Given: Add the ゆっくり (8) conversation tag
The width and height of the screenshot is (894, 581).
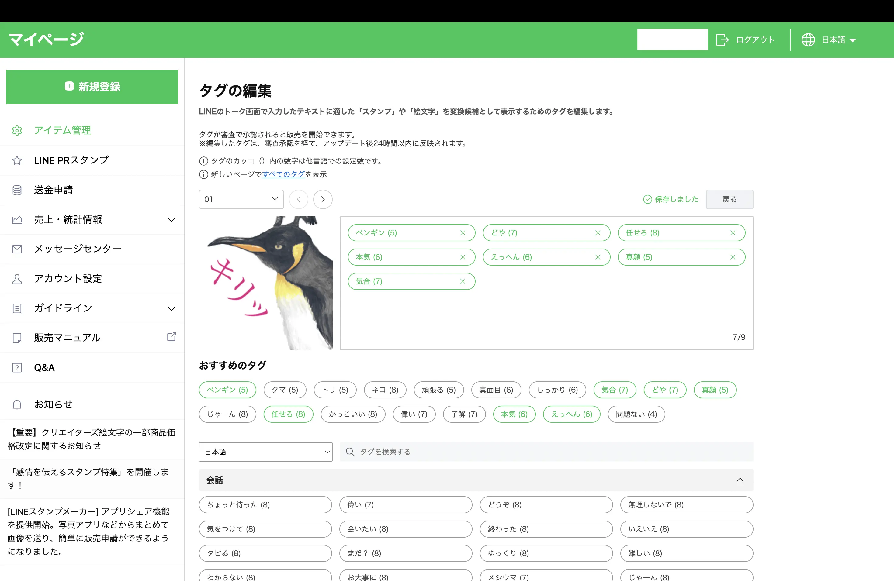Looking at the screenshot, I should tap(546, 553).
